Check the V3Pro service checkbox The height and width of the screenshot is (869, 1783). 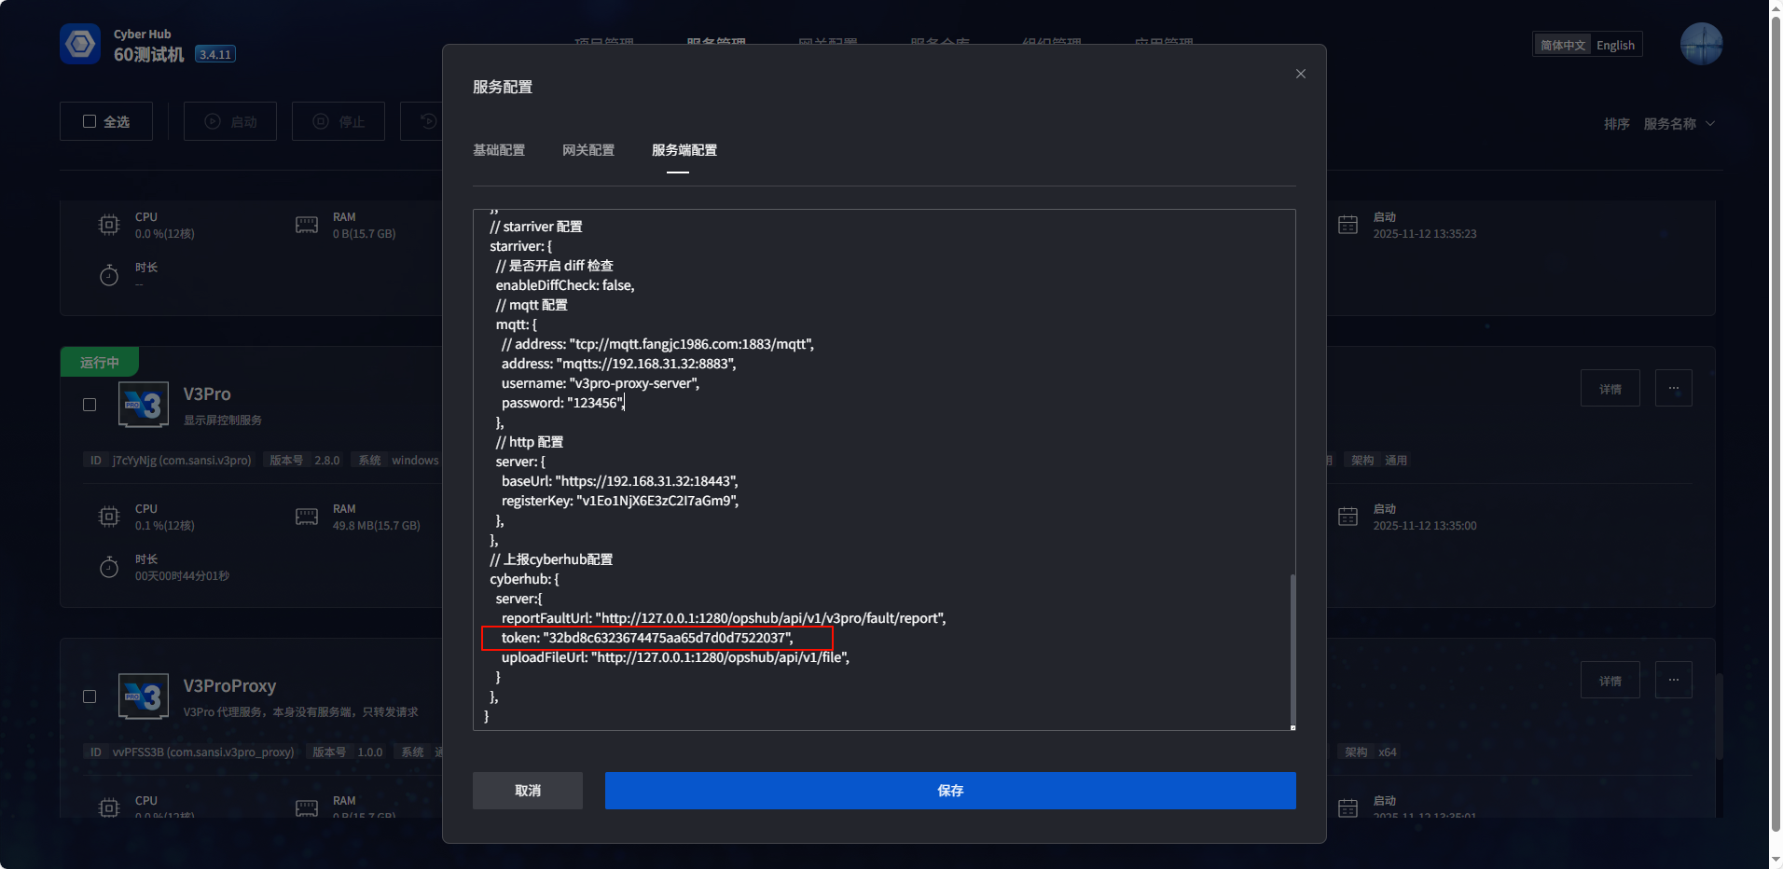click(90, 405)
